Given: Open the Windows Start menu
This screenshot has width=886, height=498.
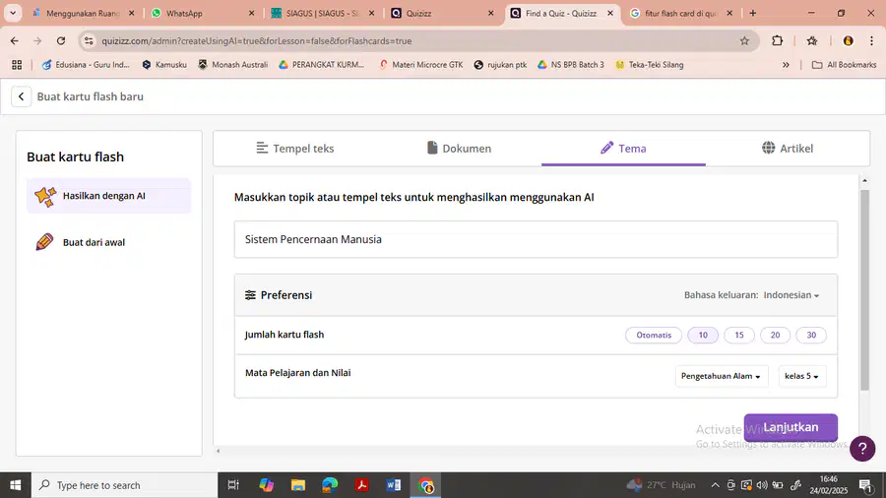Looking at the screenshot, I should 15,485.
